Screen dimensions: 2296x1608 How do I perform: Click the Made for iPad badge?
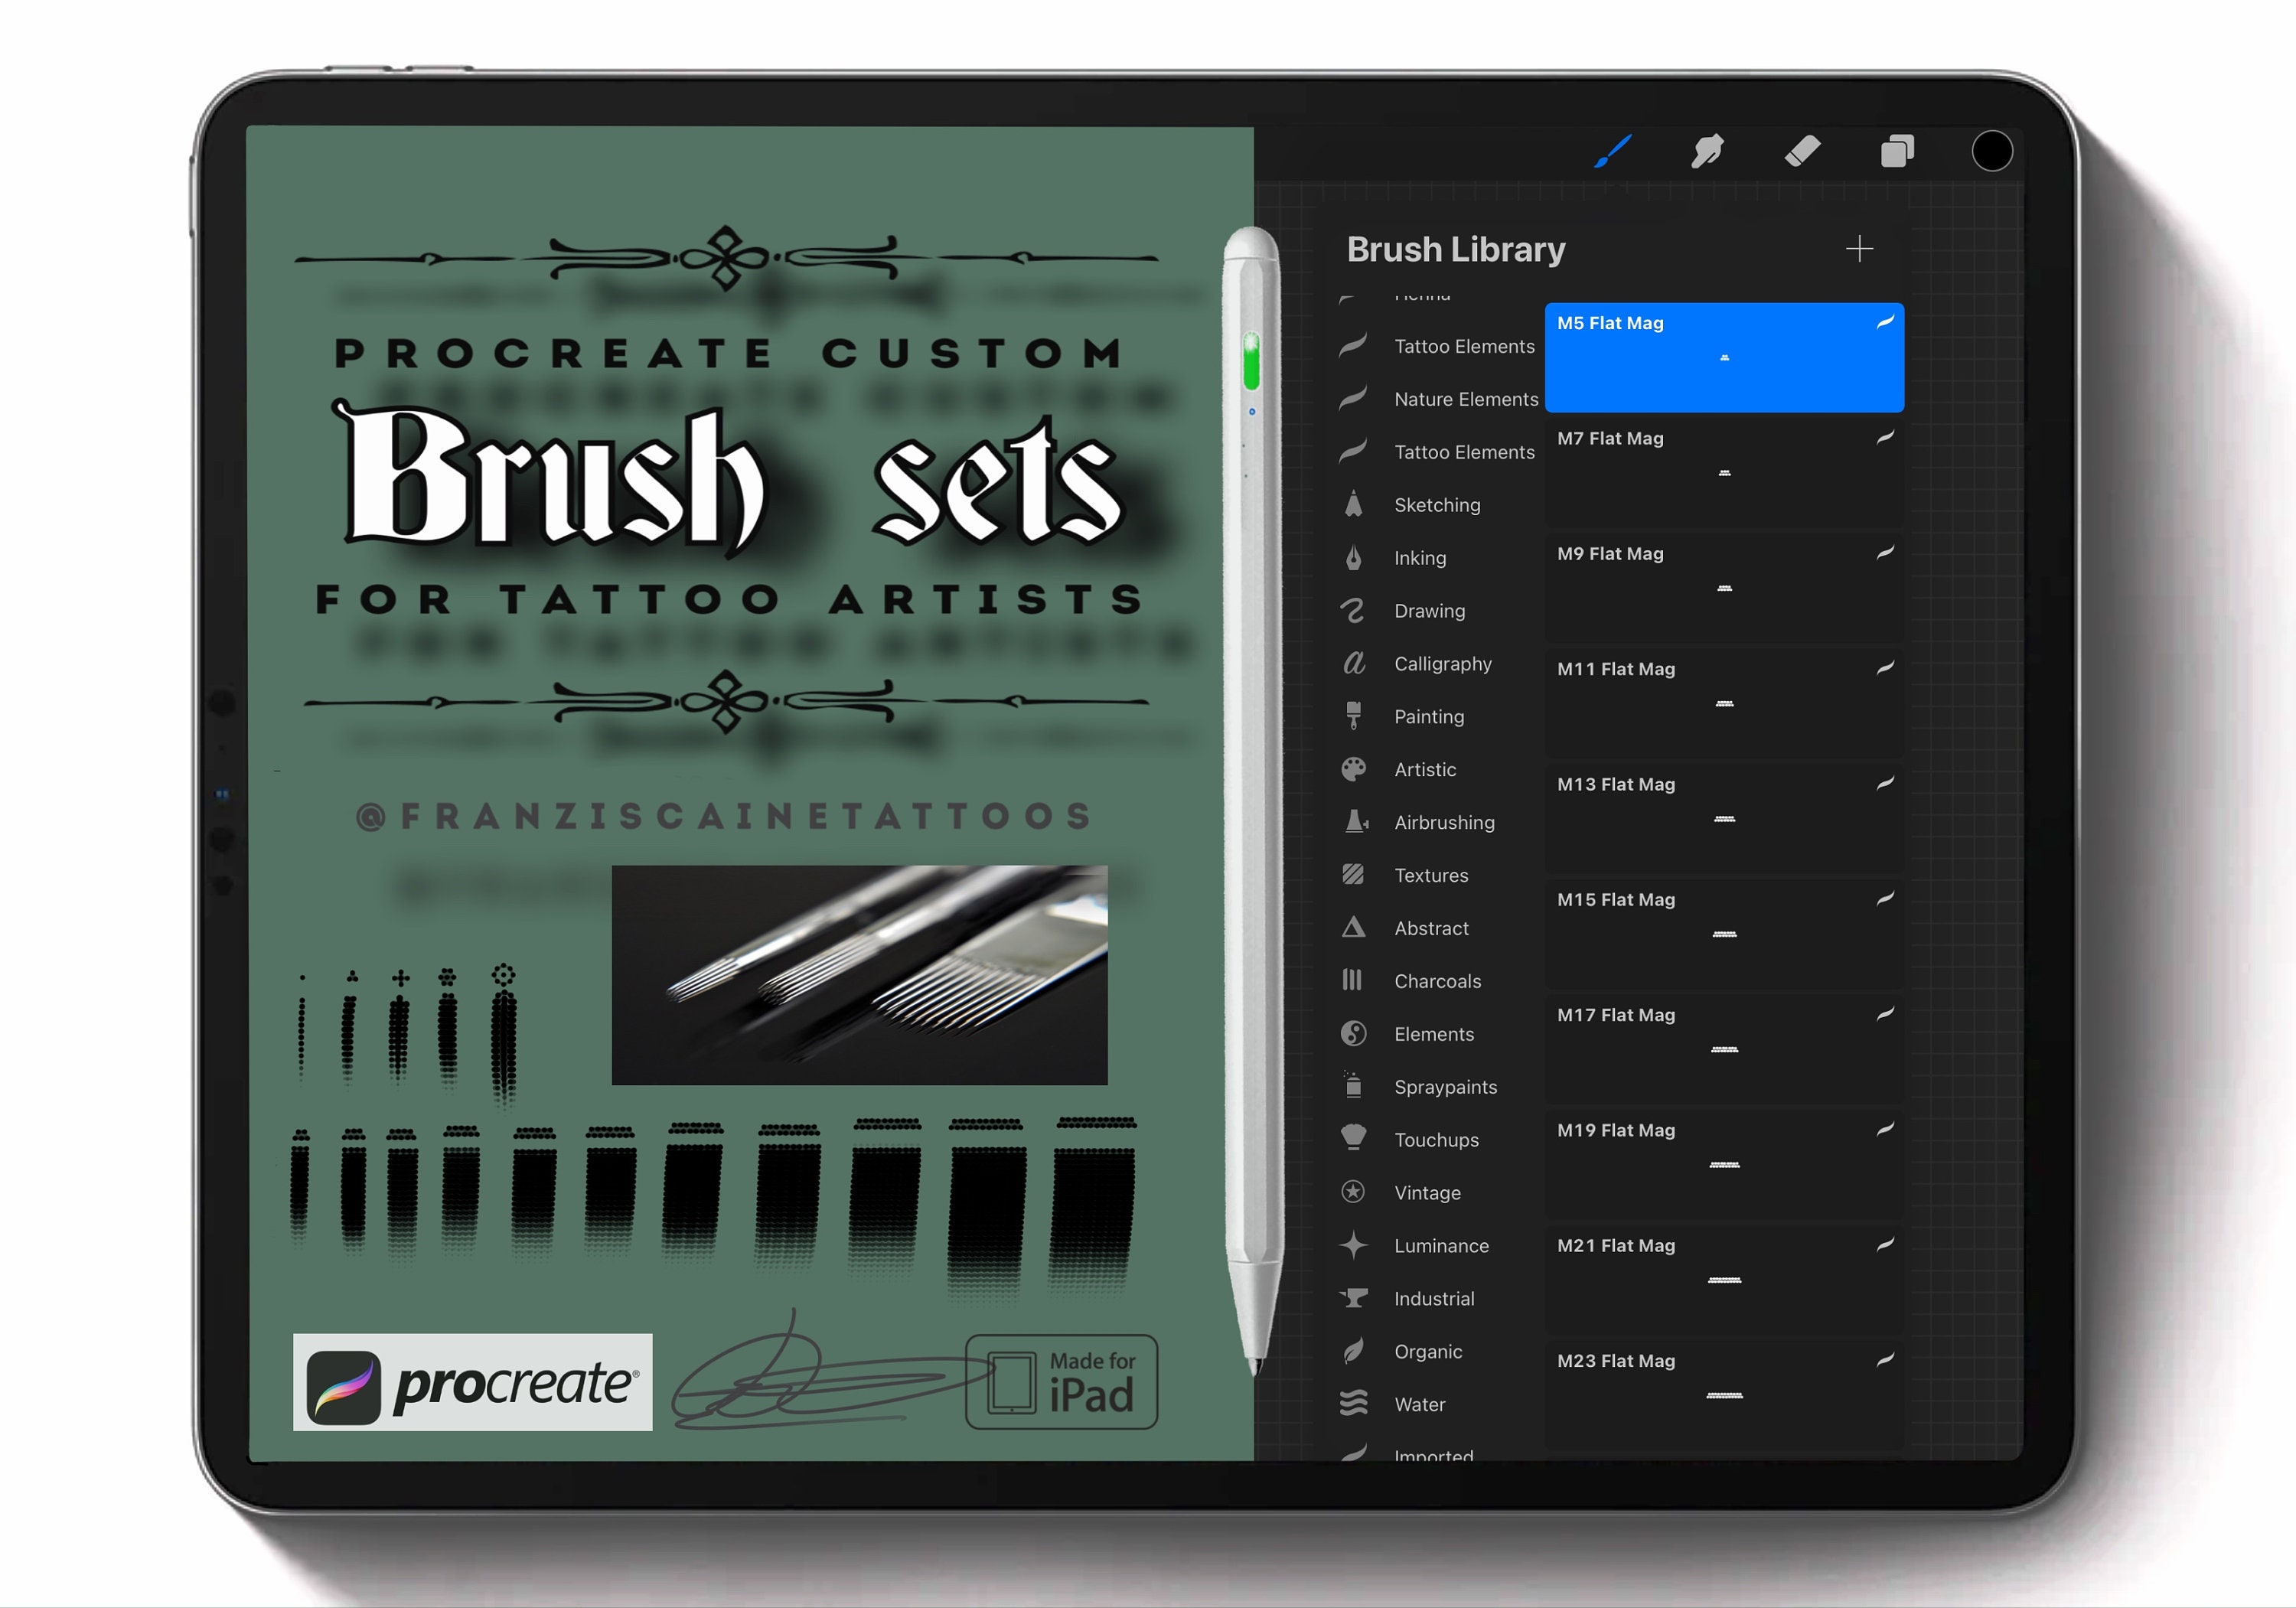coord(1062,1382)
